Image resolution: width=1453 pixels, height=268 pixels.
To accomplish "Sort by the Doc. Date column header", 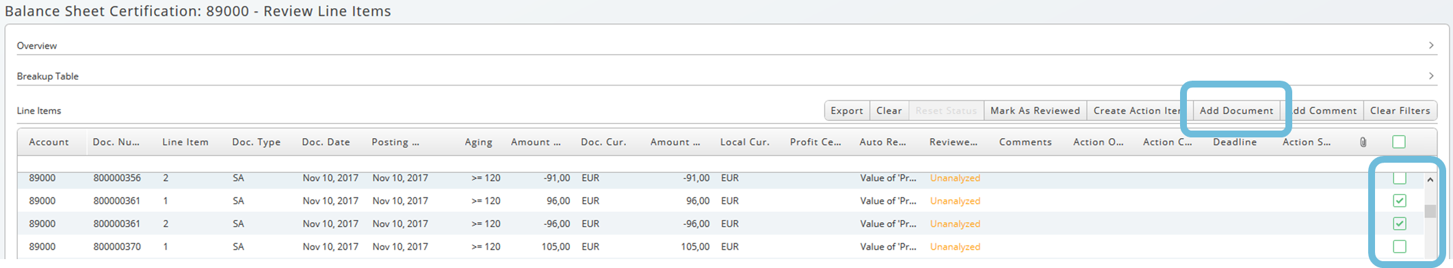I will coord(326,142).
